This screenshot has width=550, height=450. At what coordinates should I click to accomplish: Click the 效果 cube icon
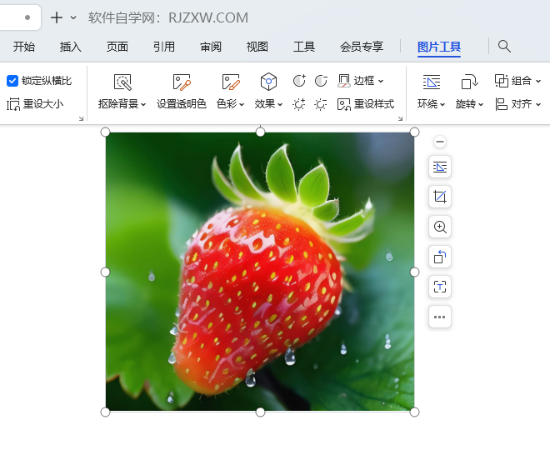click(268, 82)
